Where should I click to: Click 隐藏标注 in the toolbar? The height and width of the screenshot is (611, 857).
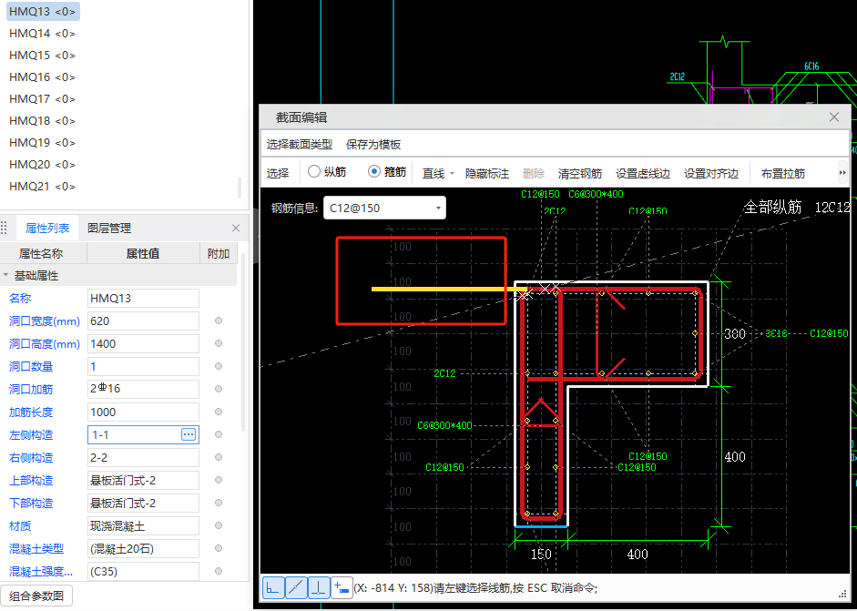487,173
